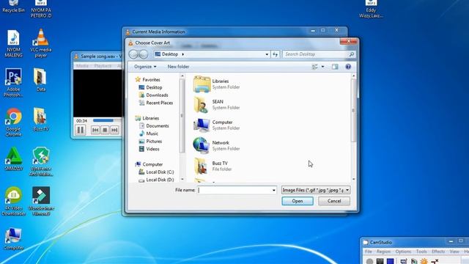Select Buzz TV File folder in list
Screen dimensions: 469x264
tap(213, 166)
